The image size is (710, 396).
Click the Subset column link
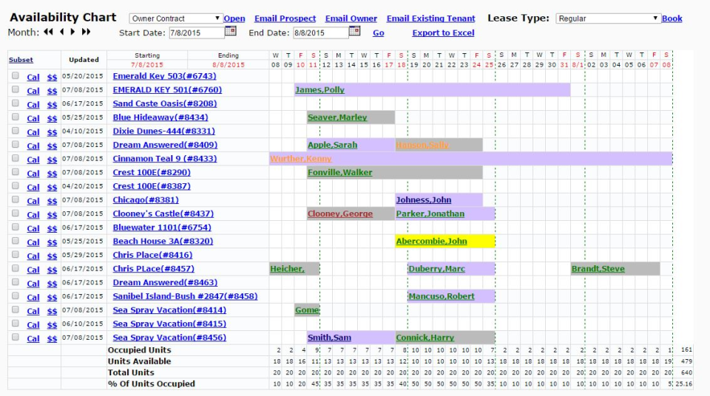21,60
